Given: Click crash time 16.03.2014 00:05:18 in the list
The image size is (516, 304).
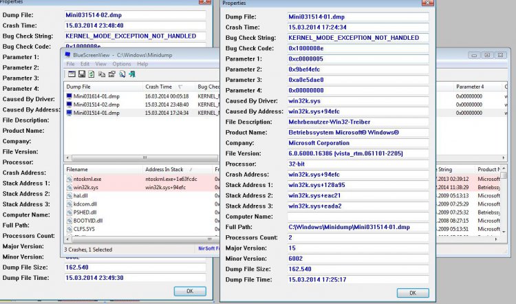Looking at the screenshot, I should click(x=167, y=96).
